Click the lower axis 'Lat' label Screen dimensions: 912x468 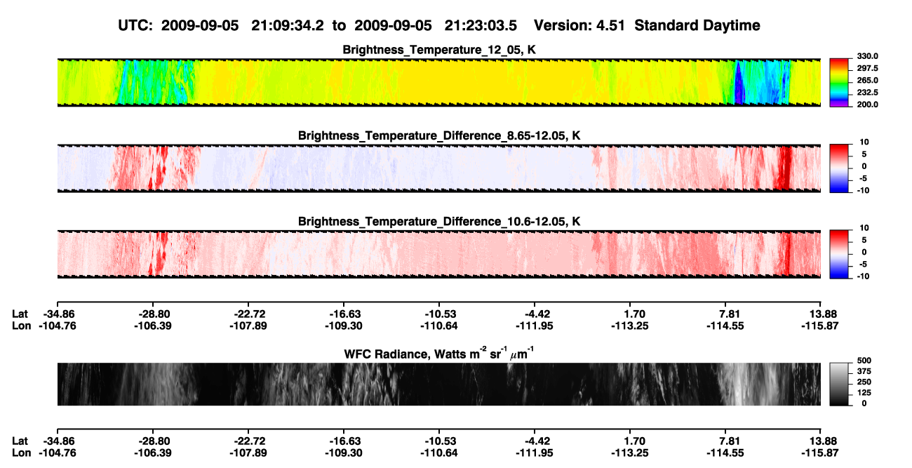coord(20,441)
